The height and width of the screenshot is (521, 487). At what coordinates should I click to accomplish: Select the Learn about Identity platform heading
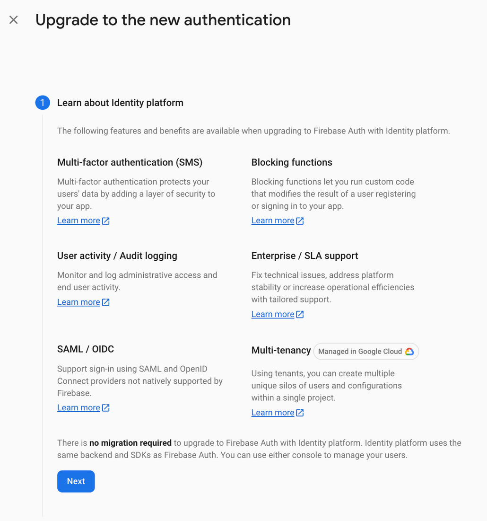(x=120, y=102)
